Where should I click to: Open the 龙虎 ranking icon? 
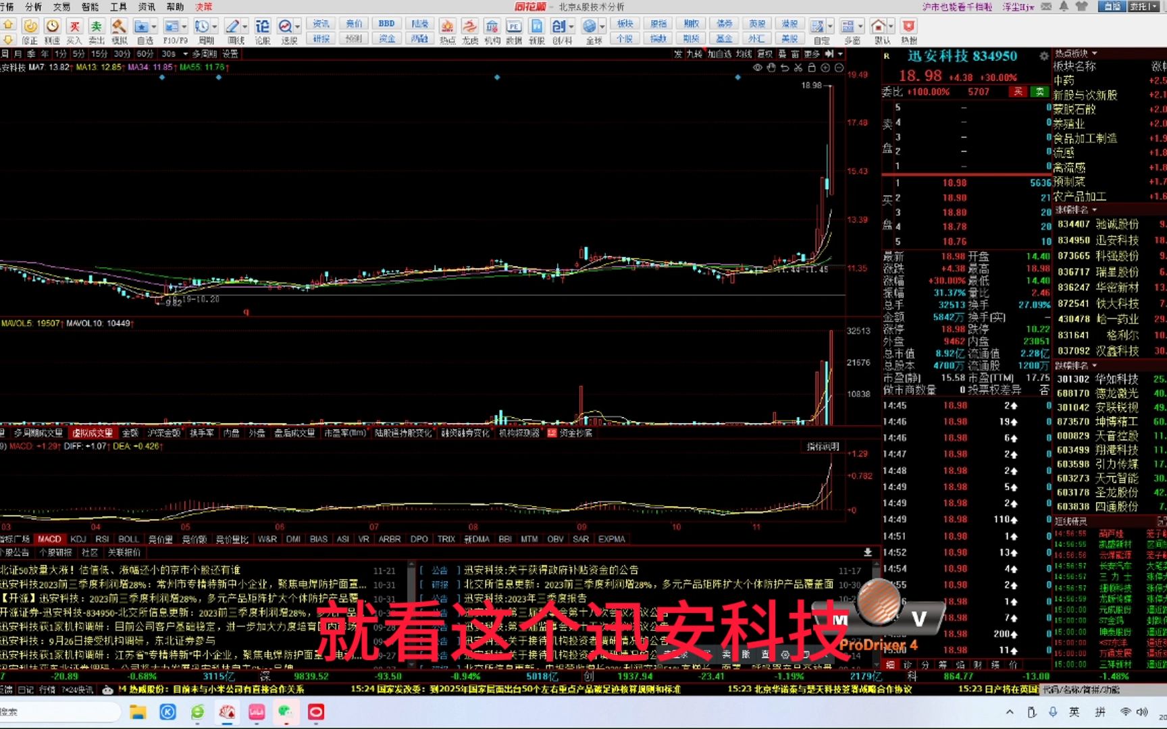tap(470, 26)
